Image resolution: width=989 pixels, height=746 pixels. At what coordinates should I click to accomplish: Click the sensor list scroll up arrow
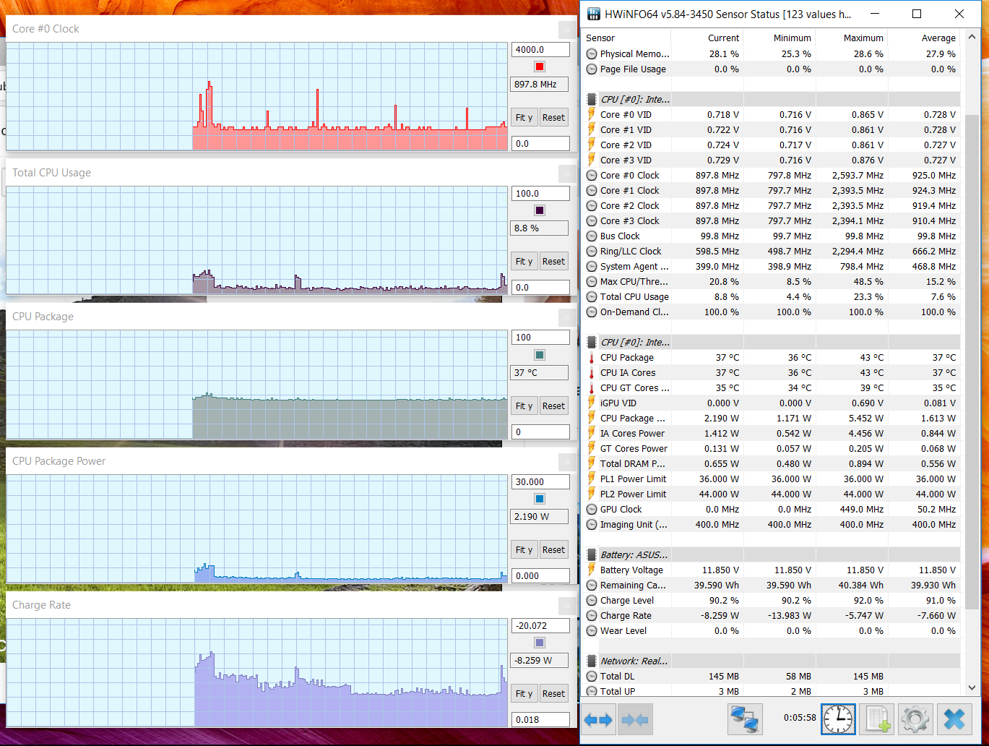click(972, 38)
